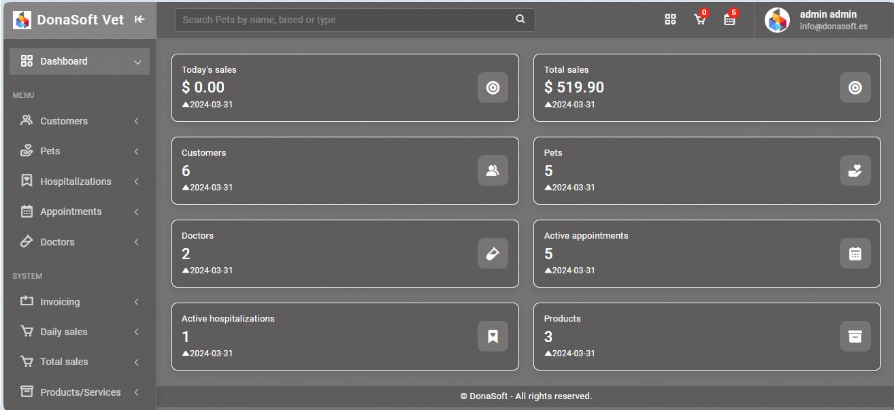The height and width of the screenshot is (410, 894).
Task: Open the Dashboard menu item
Action: (80, 61)
